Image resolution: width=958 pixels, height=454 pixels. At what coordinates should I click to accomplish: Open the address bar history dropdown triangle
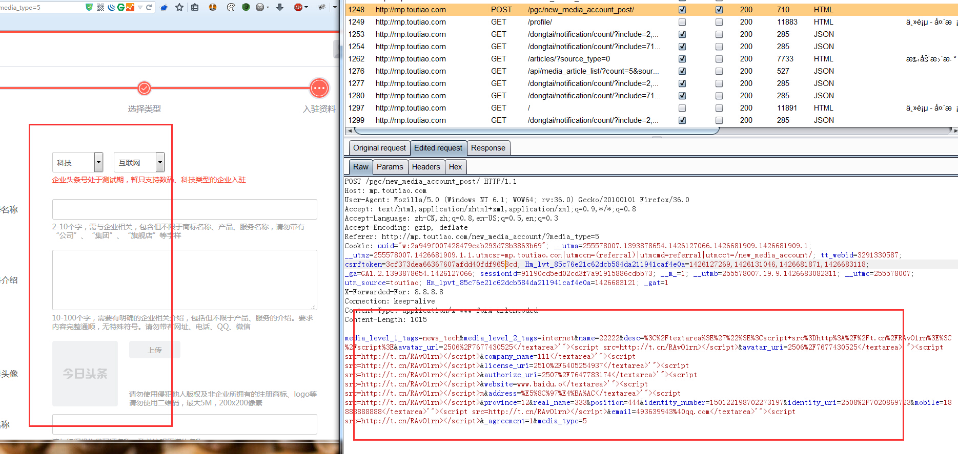pyautogui.click(x=140, y=7)
